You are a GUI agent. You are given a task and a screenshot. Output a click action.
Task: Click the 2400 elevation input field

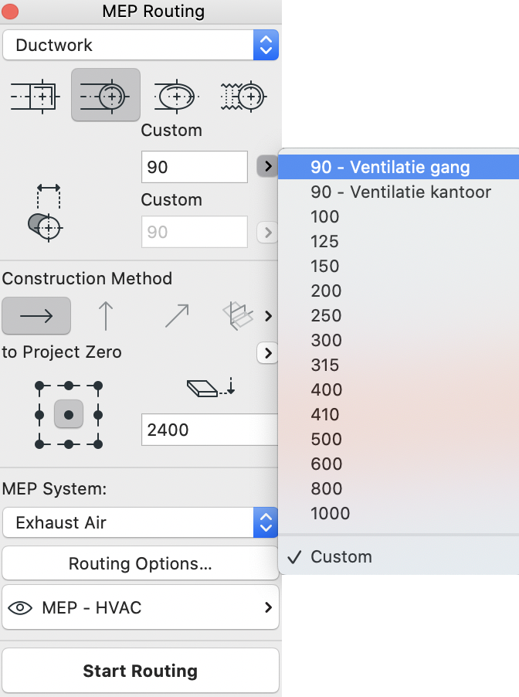[210, 430]
